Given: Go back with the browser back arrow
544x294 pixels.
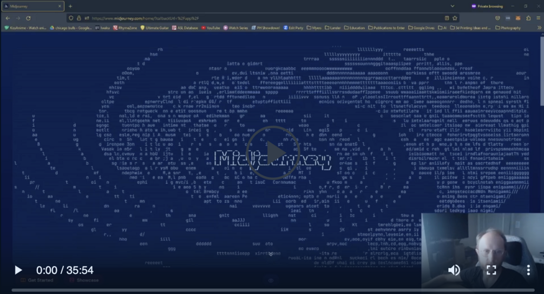Looking at the screenshot, I should point(8,18).
